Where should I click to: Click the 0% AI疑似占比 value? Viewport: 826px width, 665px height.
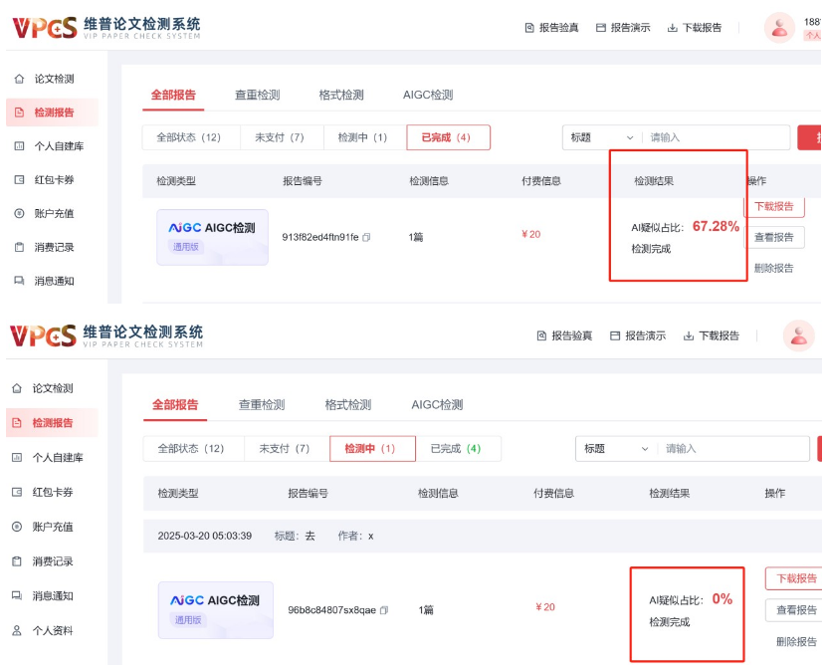point(723,599)
